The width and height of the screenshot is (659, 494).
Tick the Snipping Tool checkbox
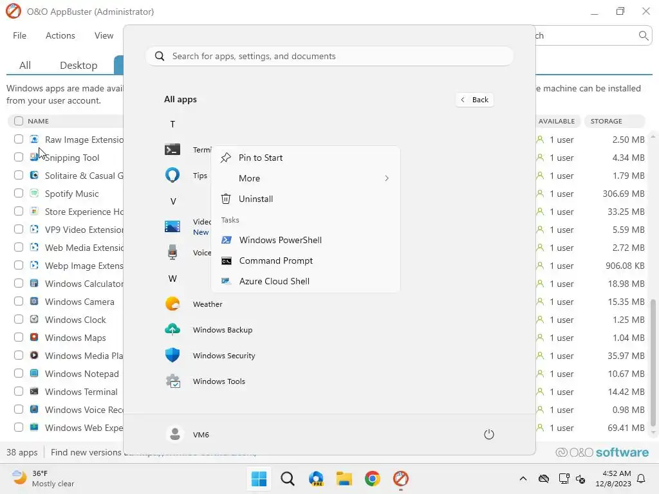coord(19,157)
